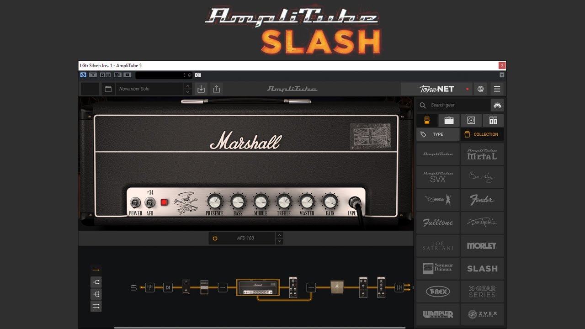This screenshot has height=329, width=585.
Task: Click the globe web icon
Action: point(480,89)
